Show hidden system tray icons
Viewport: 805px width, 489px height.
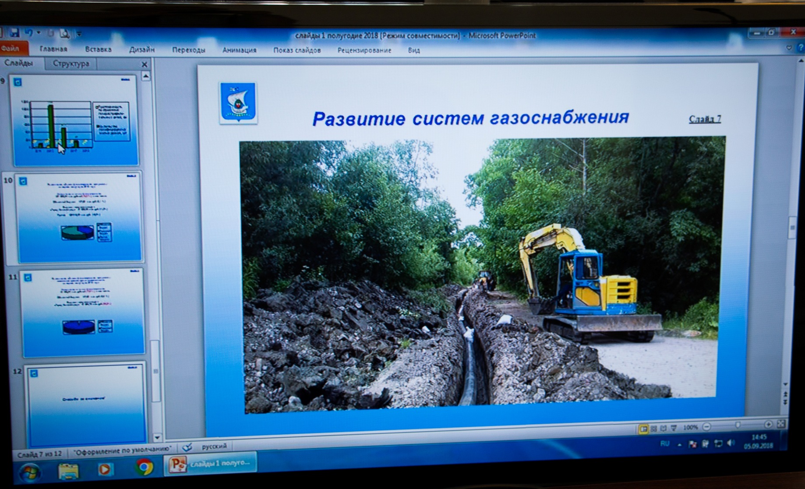click(679, 444)
